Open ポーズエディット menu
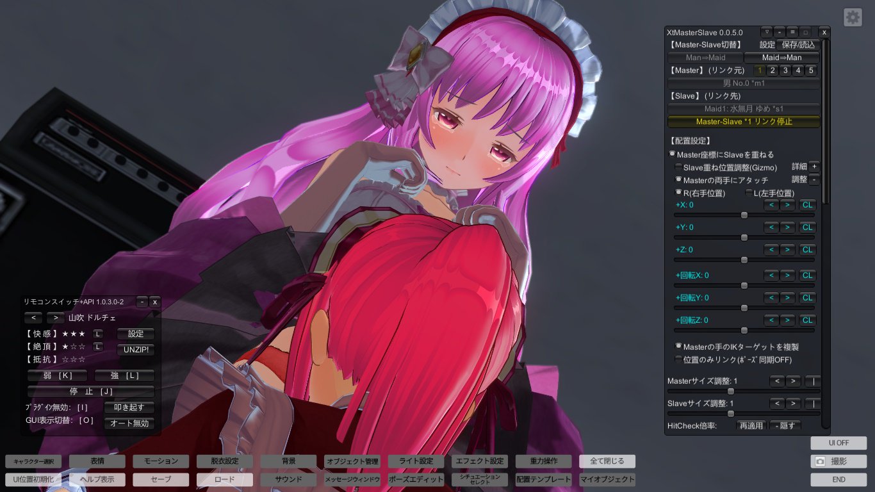 tap(416, 479)
